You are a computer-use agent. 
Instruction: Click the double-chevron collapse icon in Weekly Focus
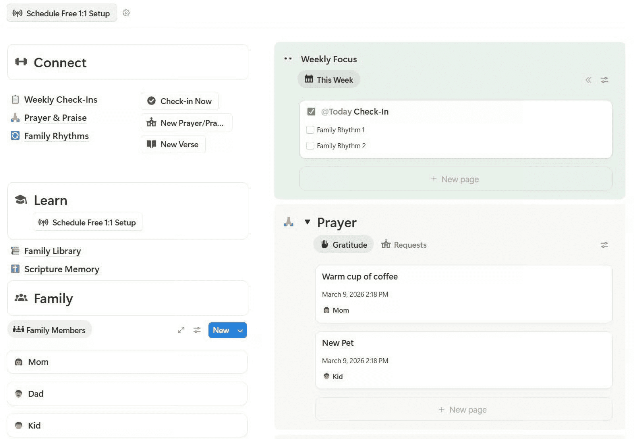pyautogui.click(x=588, y=80)
